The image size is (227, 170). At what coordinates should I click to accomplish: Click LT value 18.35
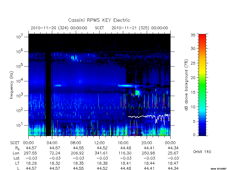click(79, 163)
